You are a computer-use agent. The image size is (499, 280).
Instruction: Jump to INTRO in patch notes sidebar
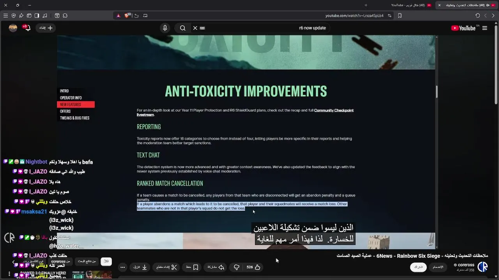[64, 91]
